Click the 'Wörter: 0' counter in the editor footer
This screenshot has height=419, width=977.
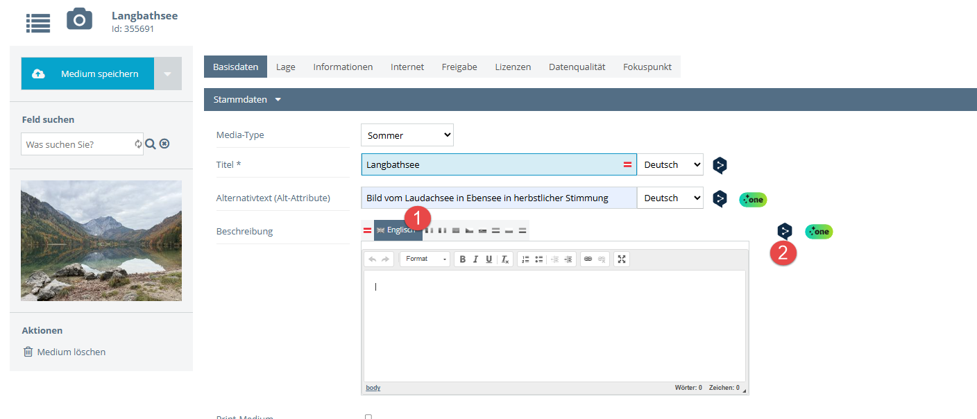[x=688, y=388]
